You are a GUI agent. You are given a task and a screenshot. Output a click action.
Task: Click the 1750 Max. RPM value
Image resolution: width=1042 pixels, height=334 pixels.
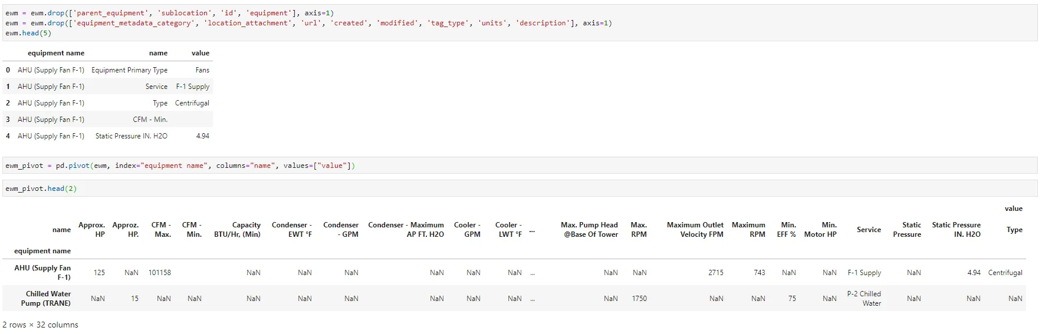coord(639,299)
